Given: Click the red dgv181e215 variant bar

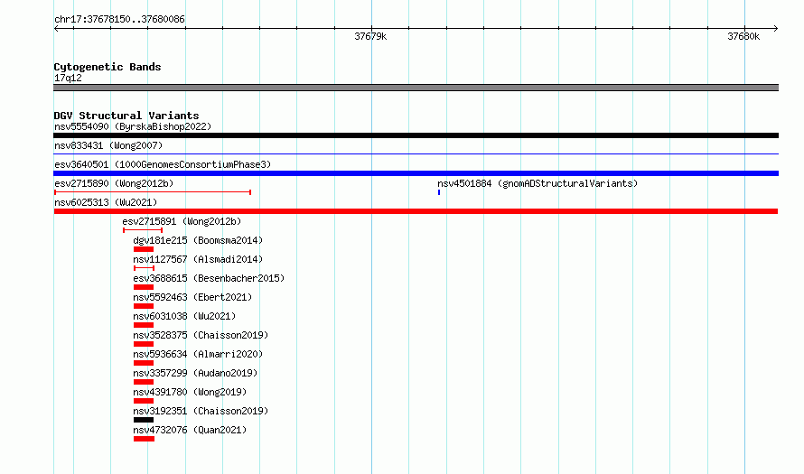Looking at the screenshot, I should point(144,249).
